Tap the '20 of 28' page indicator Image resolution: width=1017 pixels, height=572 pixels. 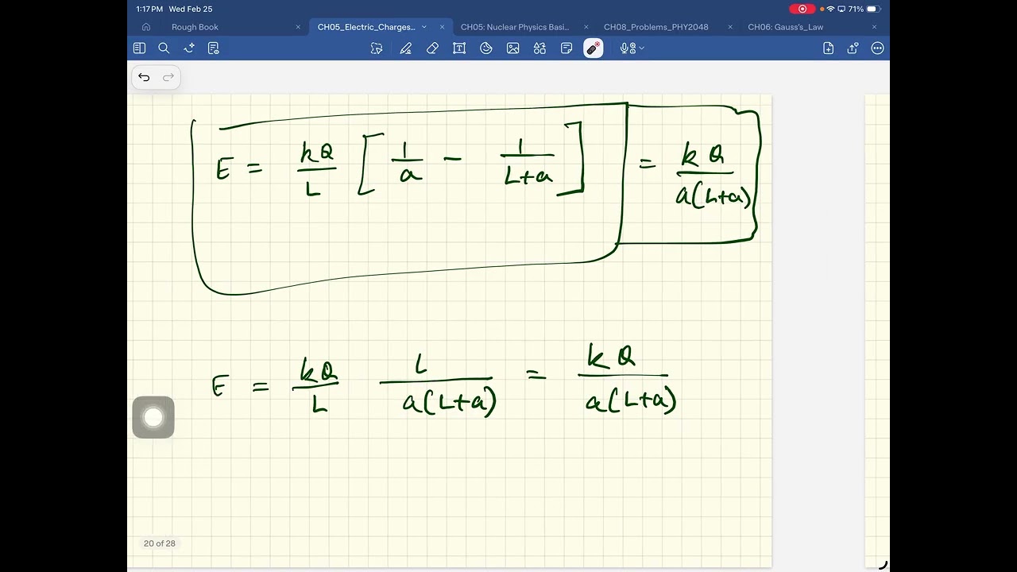[160, 543]
